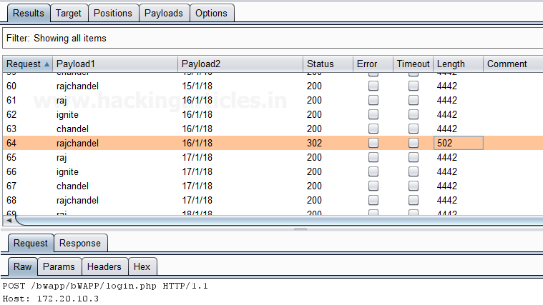Click payload 16/1/18 in request 64 row
The image size is (543, 305).
[x=197, y=143]
